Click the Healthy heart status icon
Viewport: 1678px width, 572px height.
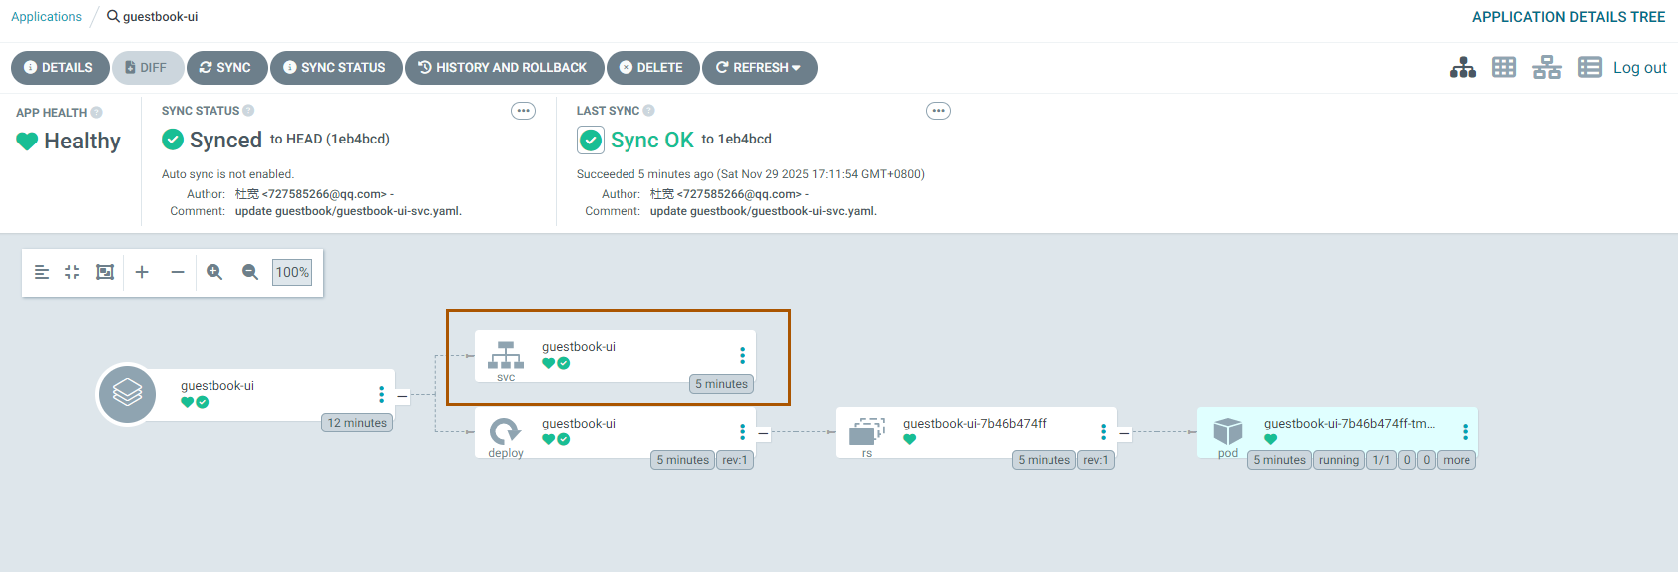pos(27,142)
